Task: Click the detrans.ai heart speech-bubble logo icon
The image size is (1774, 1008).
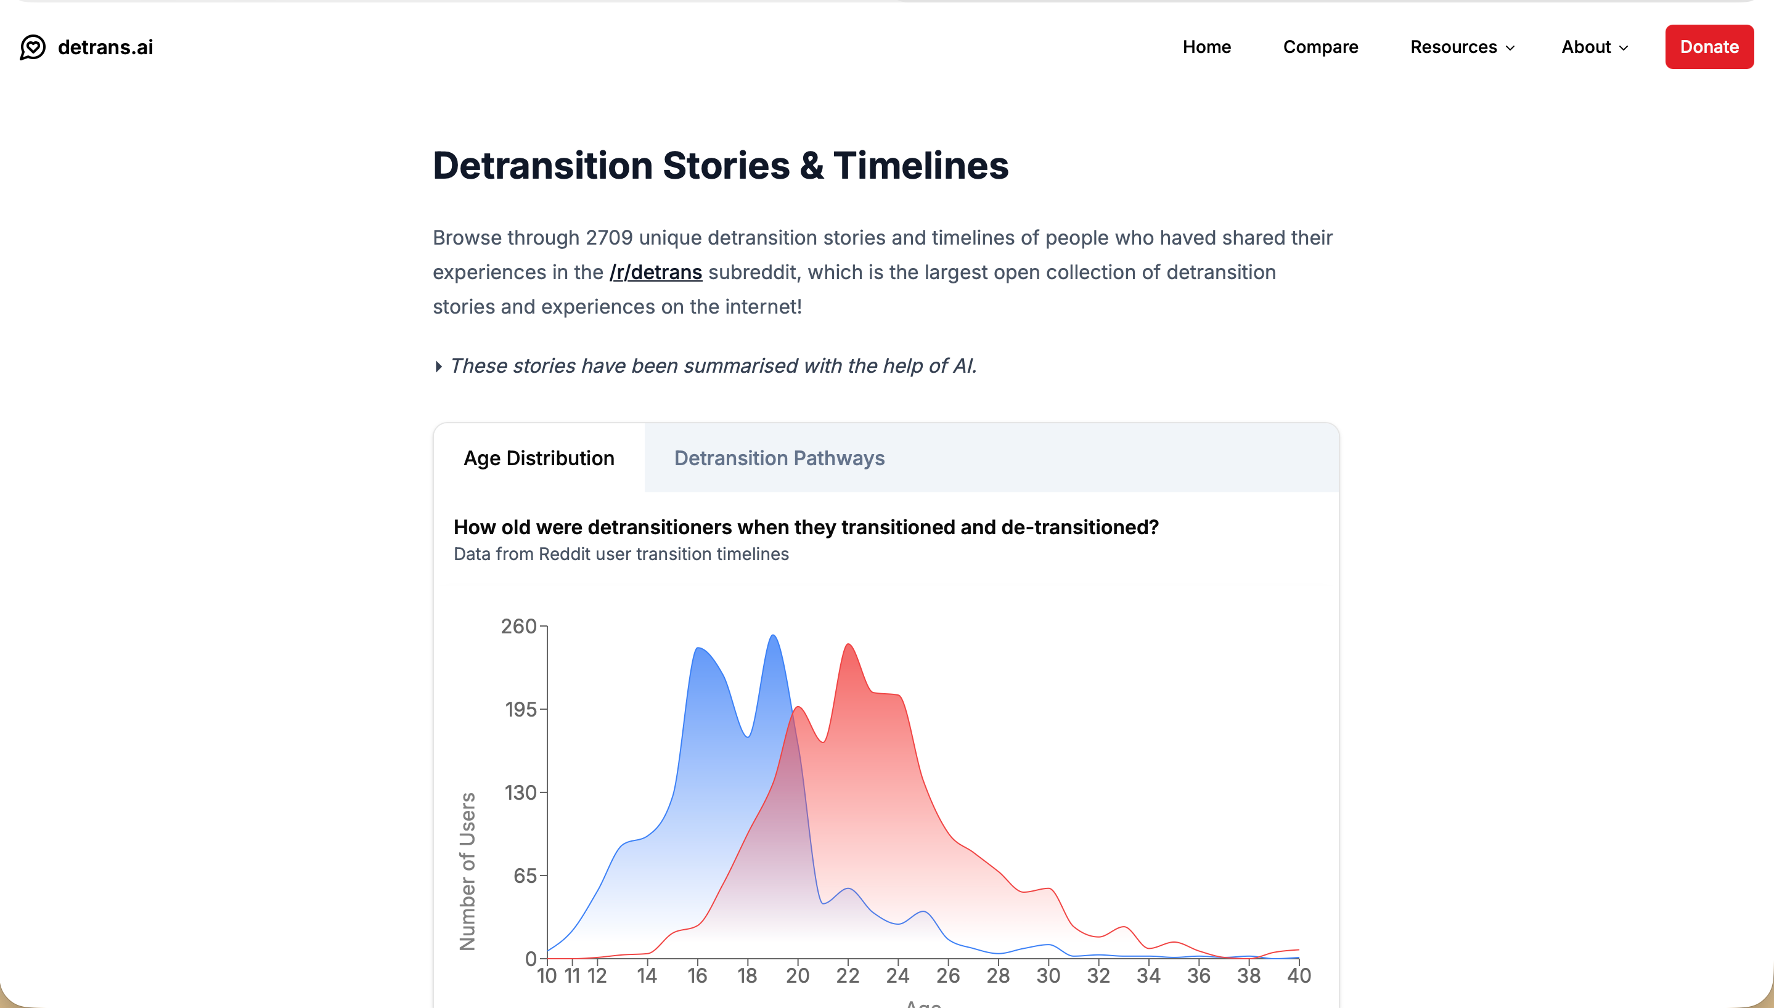Action: pyautogui.click(x=33, y=47)
